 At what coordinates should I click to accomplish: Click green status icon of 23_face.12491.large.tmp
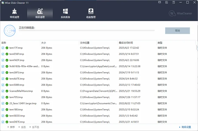7,103
